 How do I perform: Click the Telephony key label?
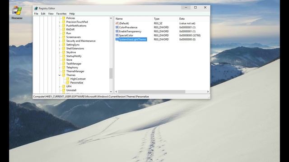click(x=72, y=67)
